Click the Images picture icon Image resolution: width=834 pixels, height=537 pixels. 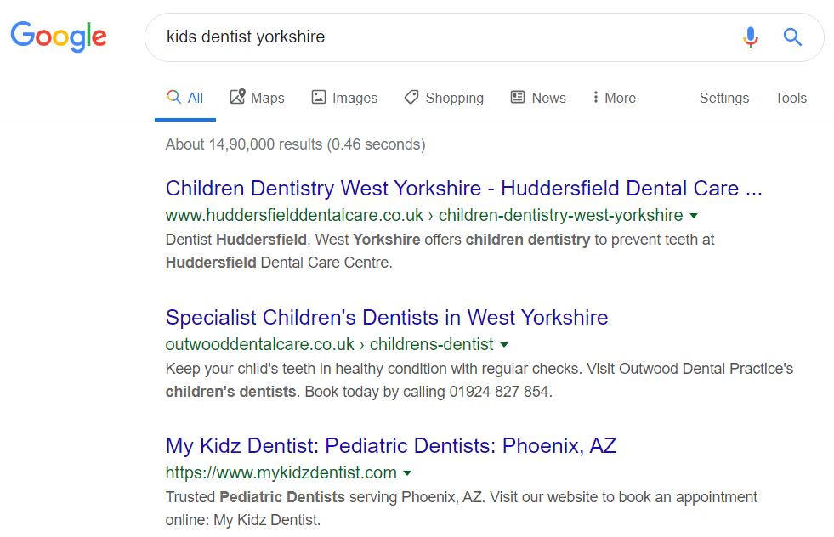(319, 98)
